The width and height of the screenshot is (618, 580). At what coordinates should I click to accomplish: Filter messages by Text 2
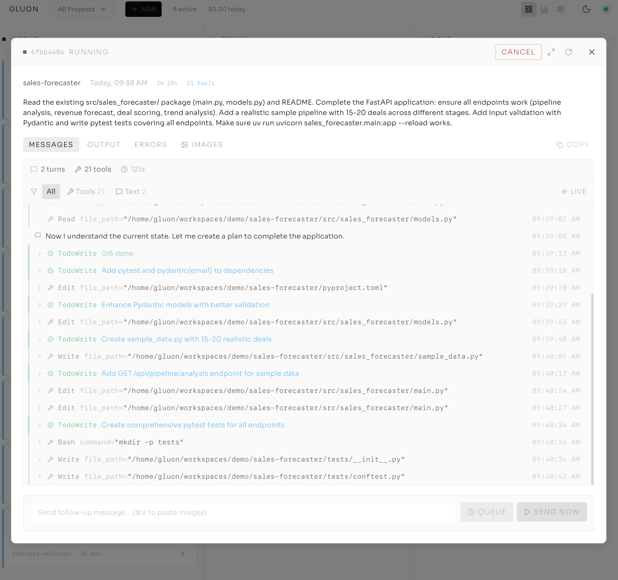131,192
